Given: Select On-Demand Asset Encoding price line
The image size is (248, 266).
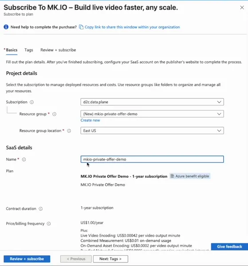Looking at the screenshot, I should click(136, 246).
